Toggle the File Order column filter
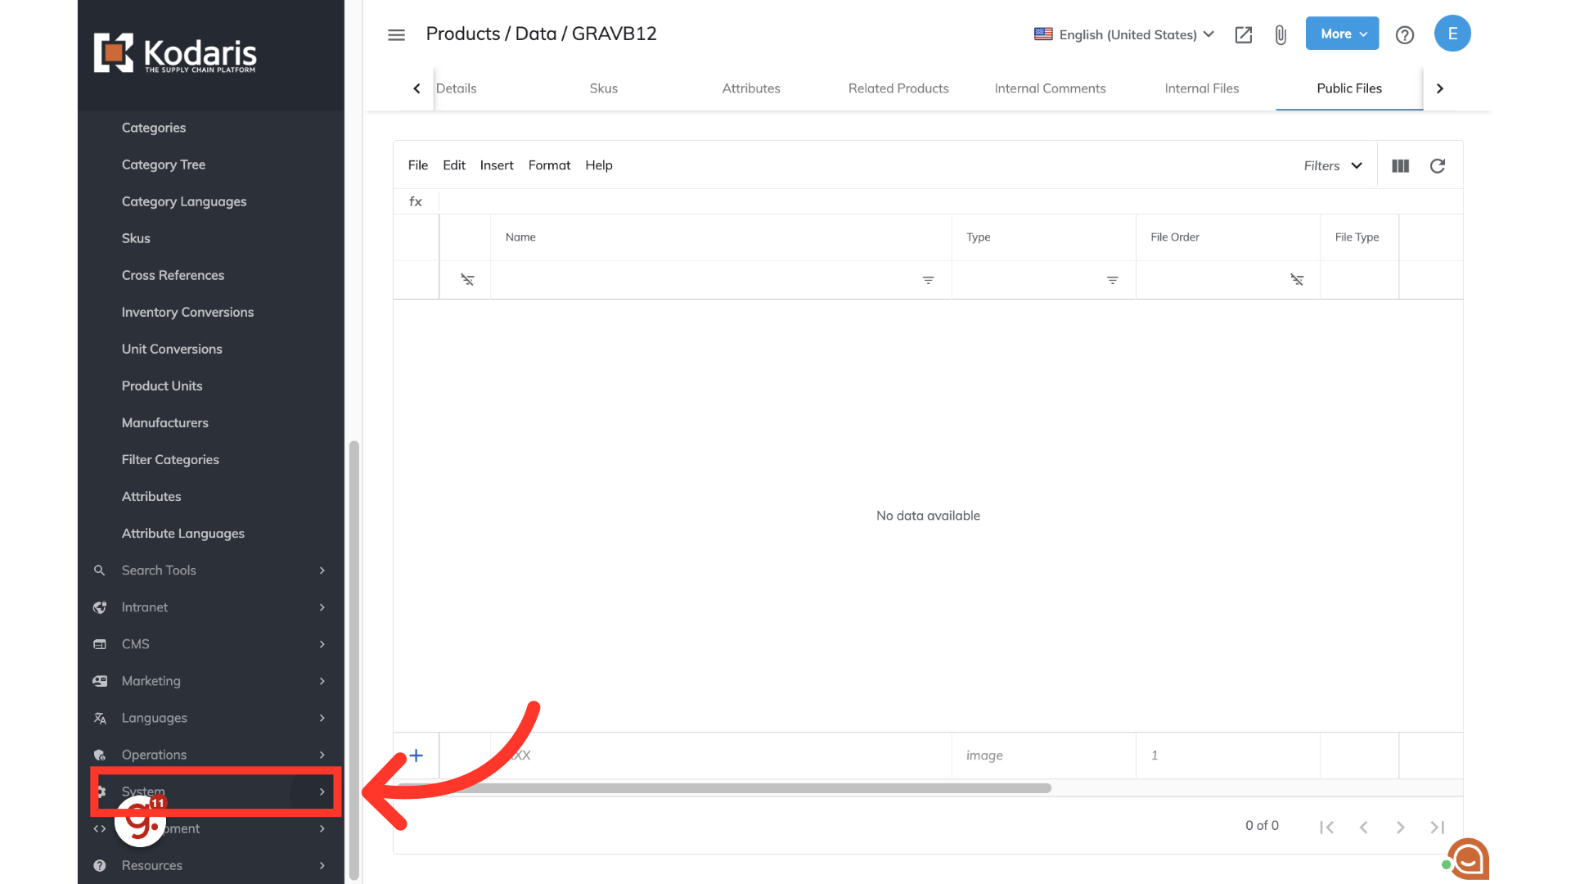Screen dimensions: 1571x884 pos(1297,280)
